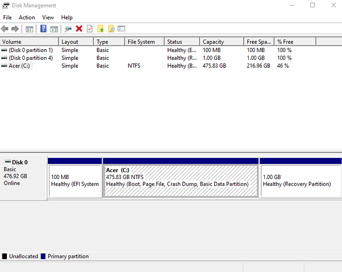Click the Disk Management title bar icon
The height and width of the screenshot is (272, 342).
click(x=6, y=5)
